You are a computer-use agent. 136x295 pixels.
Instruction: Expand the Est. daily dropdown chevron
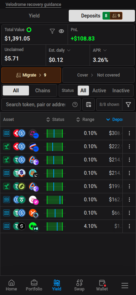[69, 50]
